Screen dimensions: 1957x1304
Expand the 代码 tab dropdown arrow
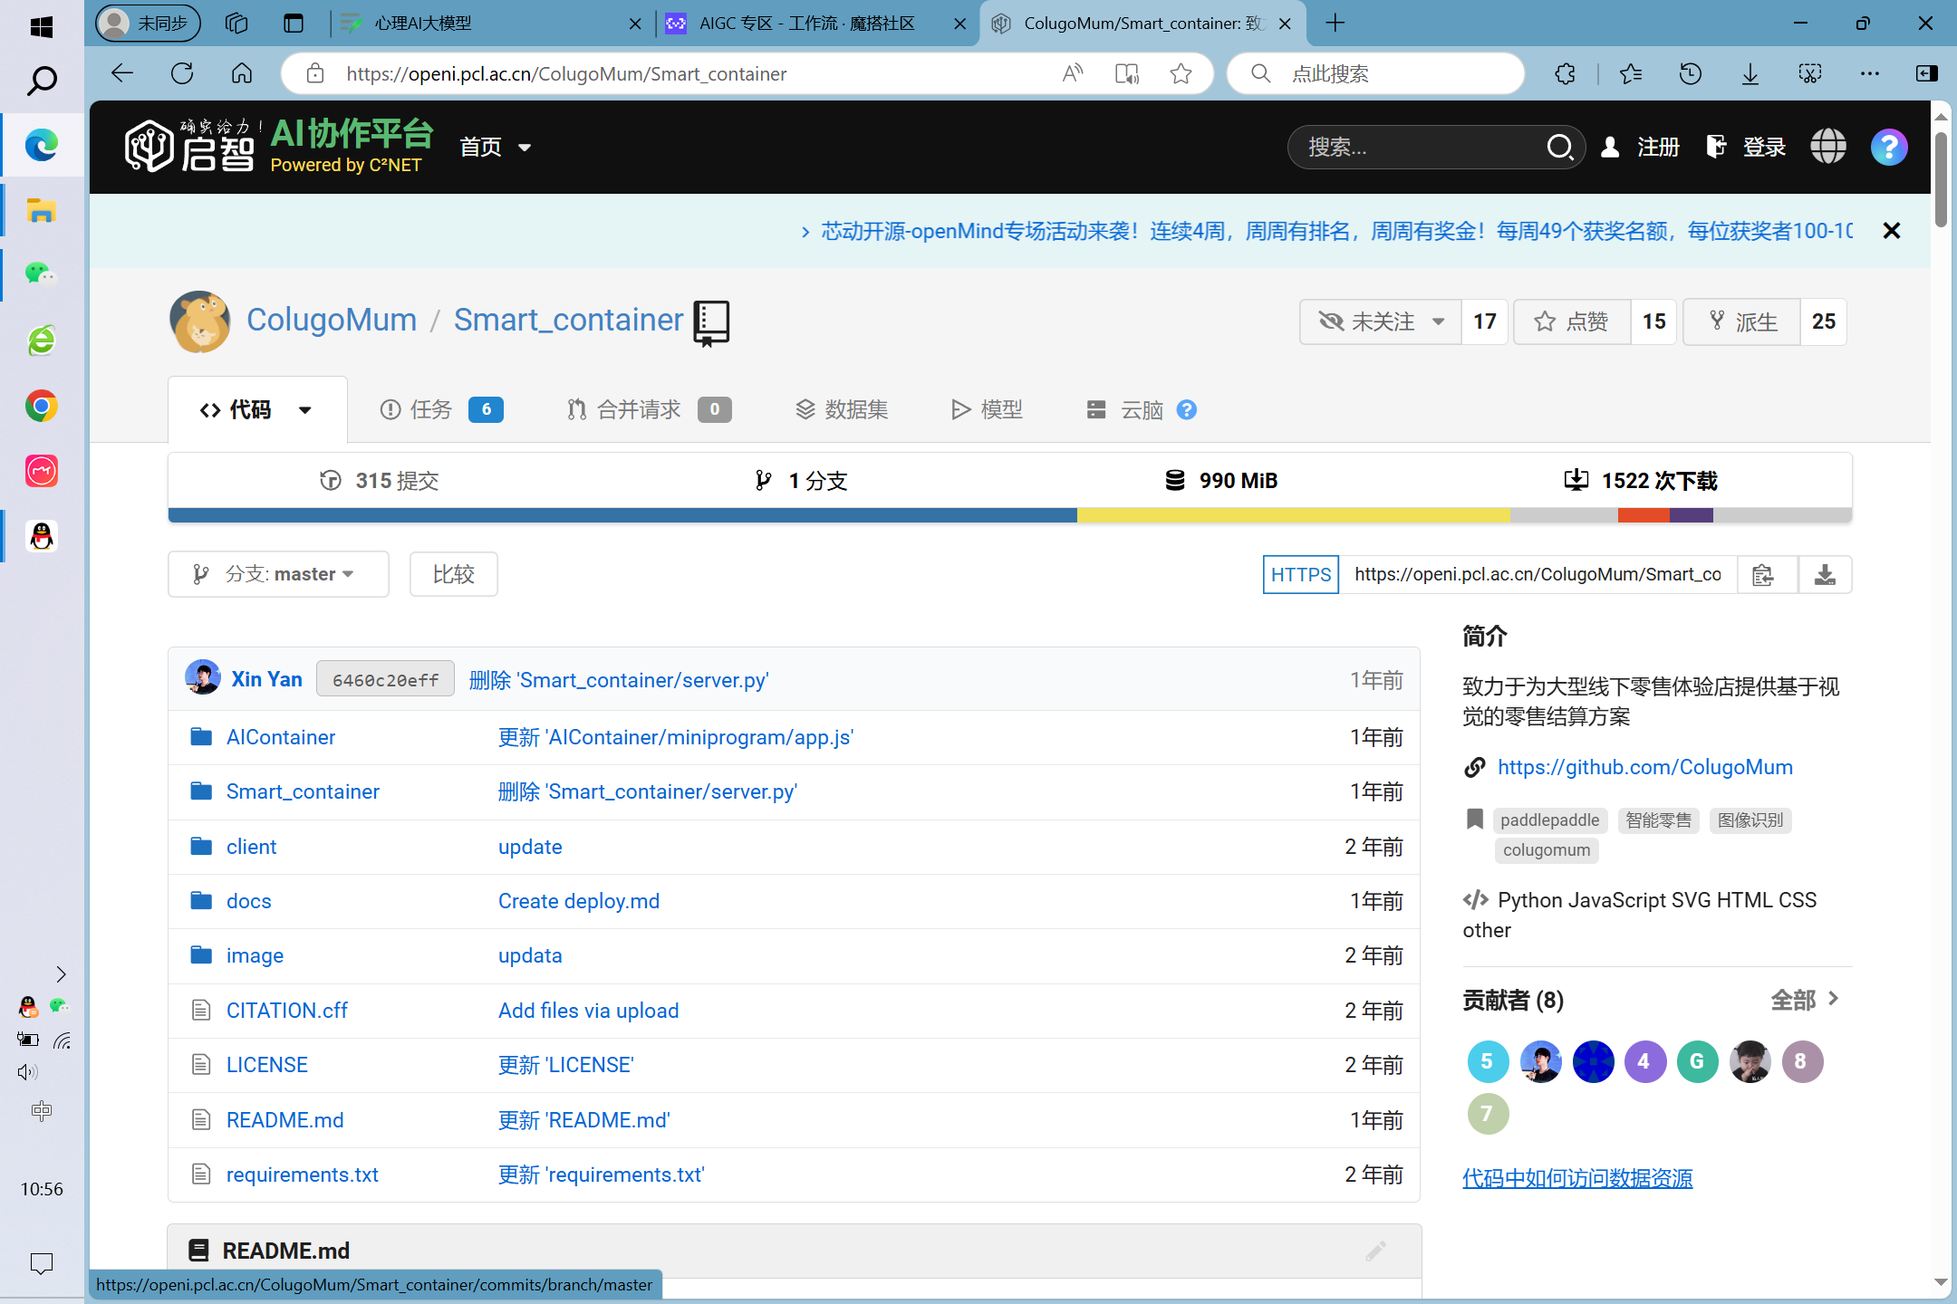point(305,410)
